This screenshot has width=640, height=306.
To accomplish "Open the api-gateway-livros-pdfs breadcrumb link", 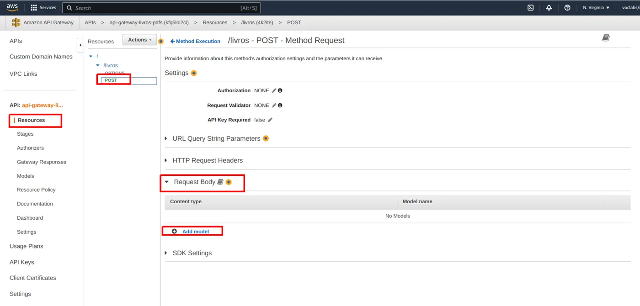I will click(149, 22).
